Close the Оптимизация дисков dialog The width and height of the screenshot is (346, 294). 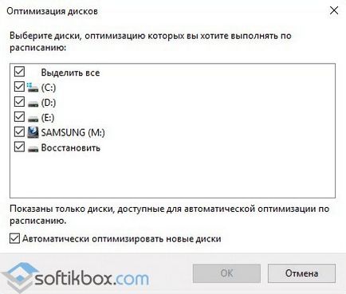[x=334, y=10]
